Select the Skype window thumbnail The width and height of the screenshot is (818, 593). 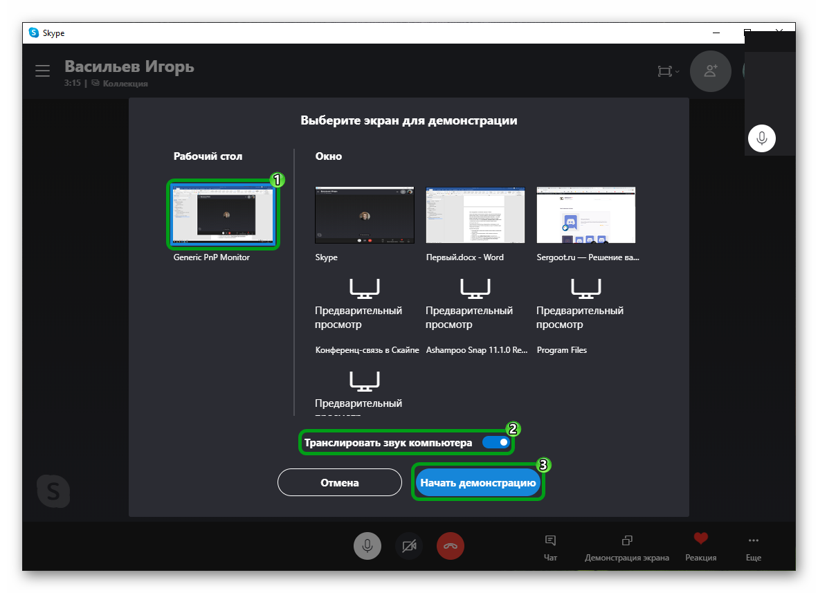pyautogui.click(x=364, y=215)
